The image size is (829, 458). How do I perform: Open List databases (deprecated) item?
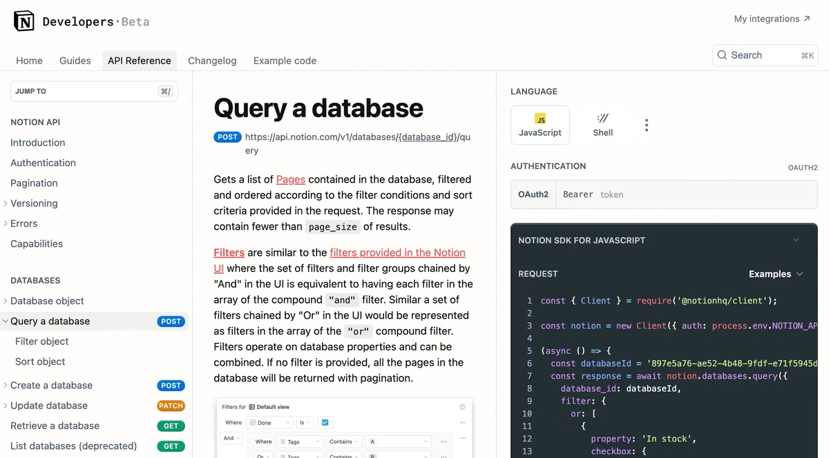click(74, 446)
